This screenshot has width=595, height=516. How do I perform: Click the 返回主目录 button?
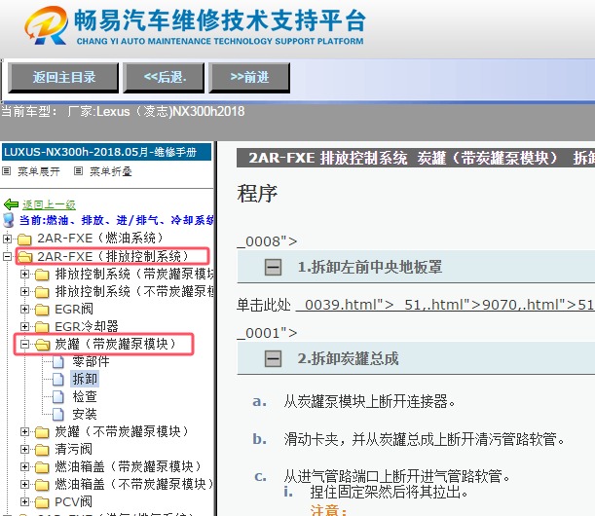pyautogui.click(x=63, y=78)
